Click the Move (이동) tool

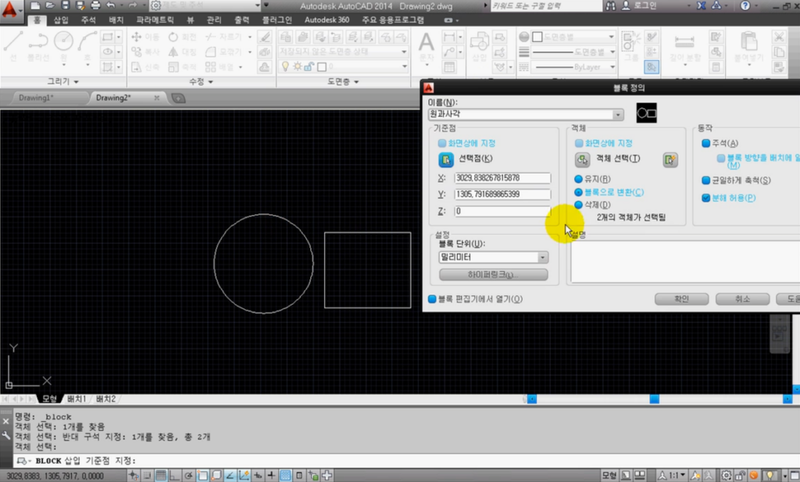click(145, 37)
